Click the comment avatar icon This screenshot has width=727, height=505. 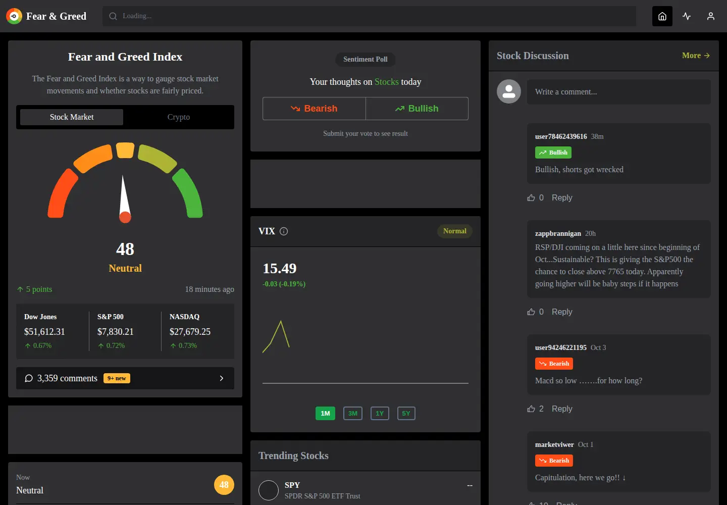509,91
